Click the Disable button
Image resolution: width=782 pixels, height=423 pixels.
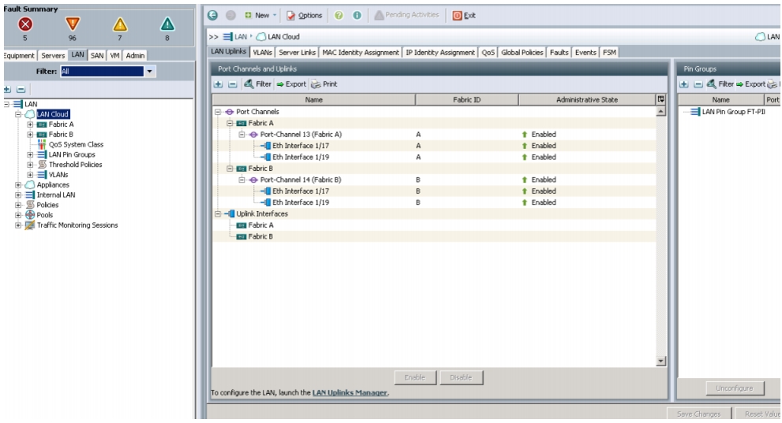pyautogui.click(x=461, y=378)
